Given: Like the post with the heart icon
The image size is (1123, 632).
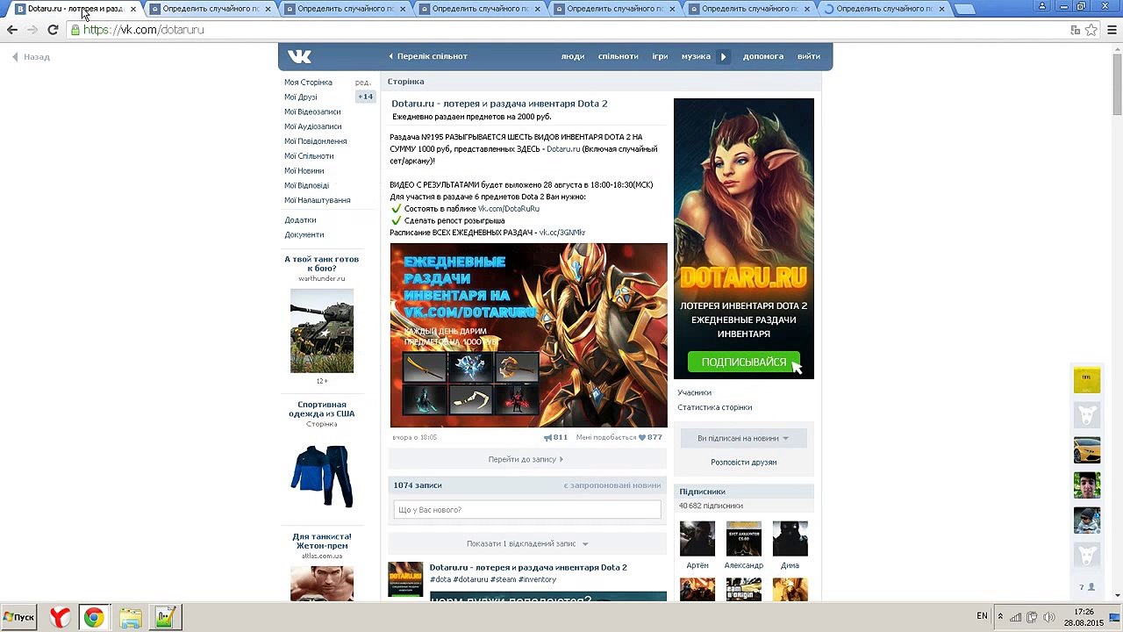Looking at the screenshot, I should click(642, 437).
